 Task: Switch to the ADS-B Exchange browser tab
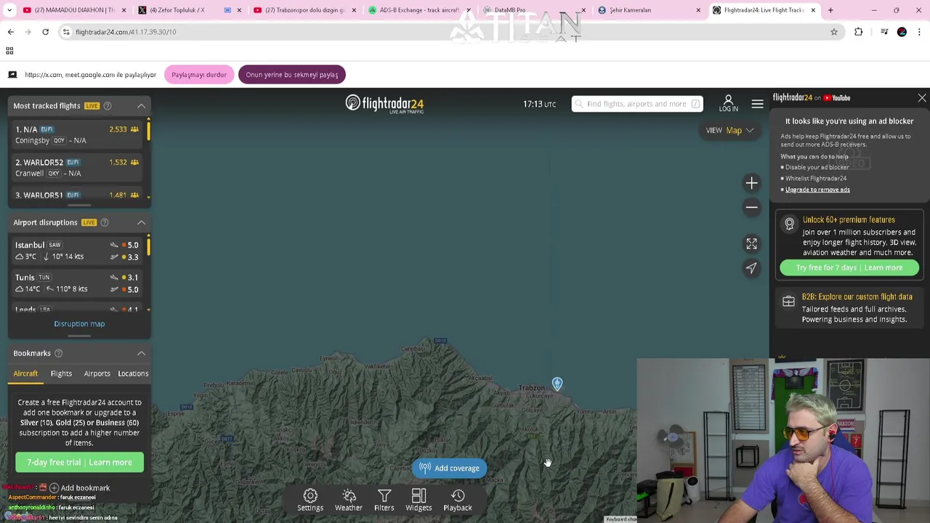pyautogui.click(x=419, y=10)
